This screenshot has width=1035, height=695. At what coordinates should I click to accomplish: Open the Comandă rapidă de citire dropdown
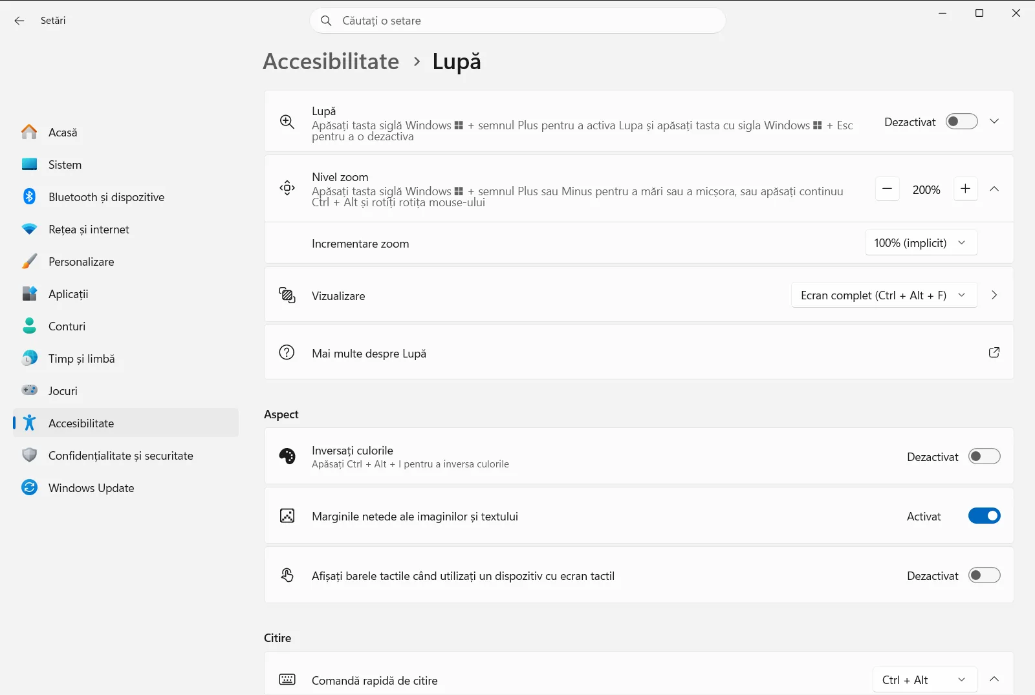tap(925, 680)
